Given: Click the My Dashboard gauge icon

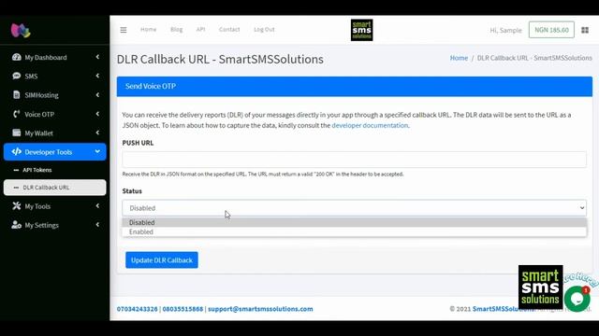Looking at the screenshot, I should pos(17,57).
